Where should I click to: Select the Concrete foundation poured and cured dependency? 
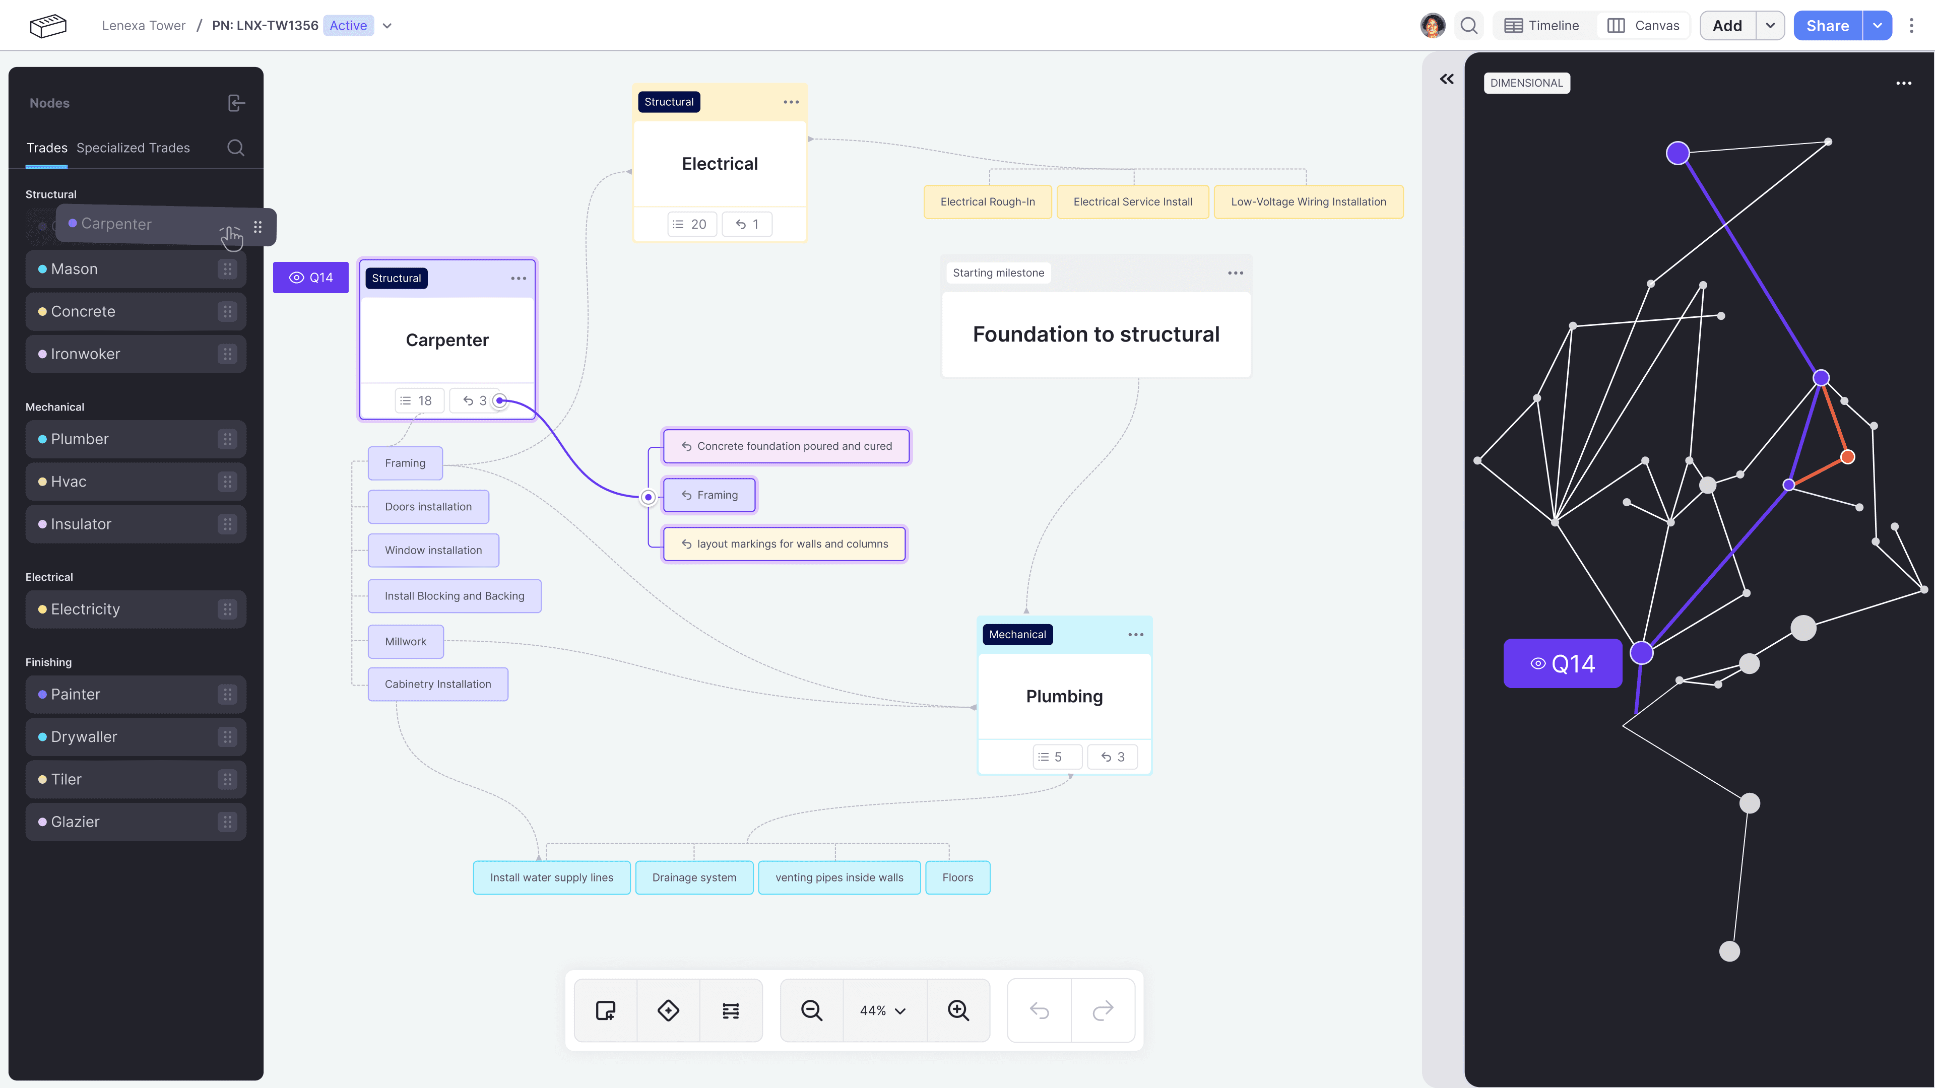[x=787, y=446]
